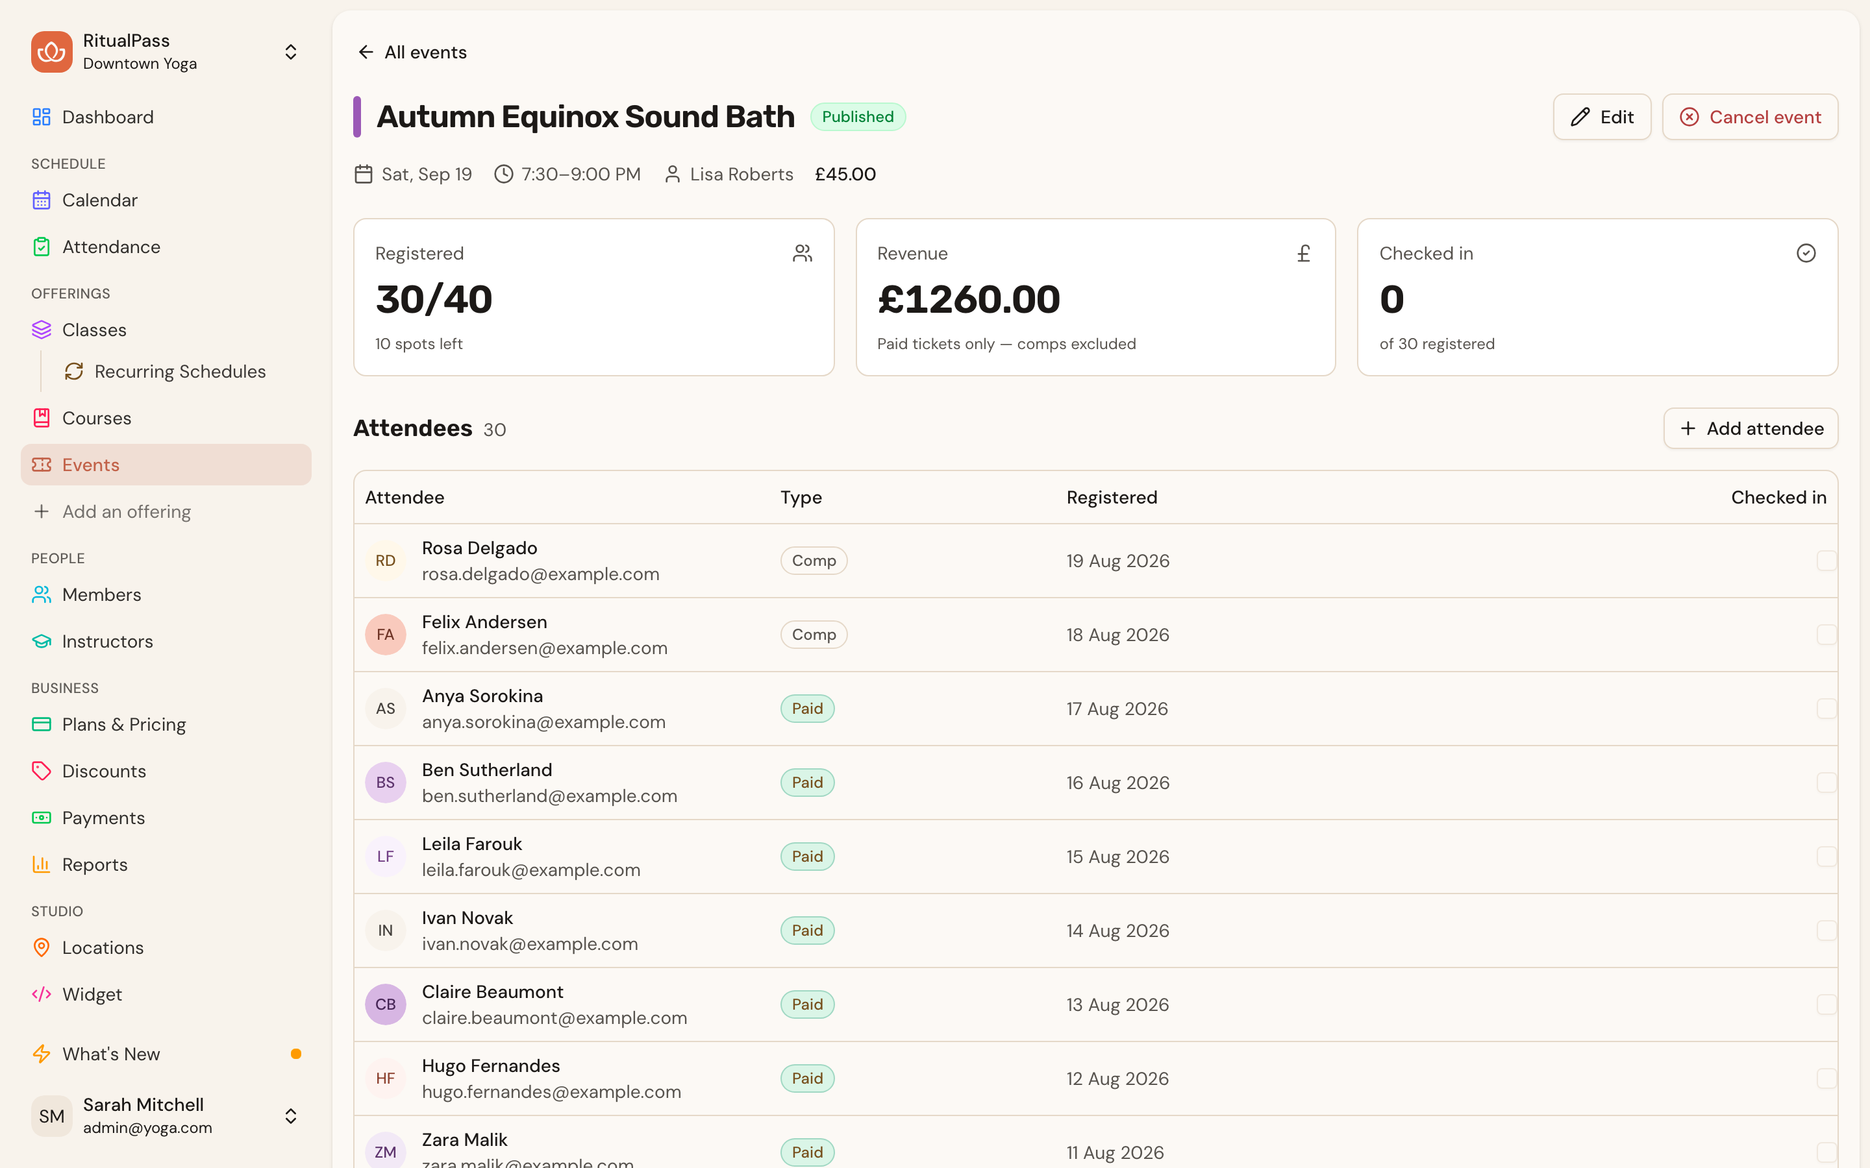Click the check circle icon in Checked in card
Image resolution: width=1870 pixels, height=1168 pixels.
click(1806, 253)
